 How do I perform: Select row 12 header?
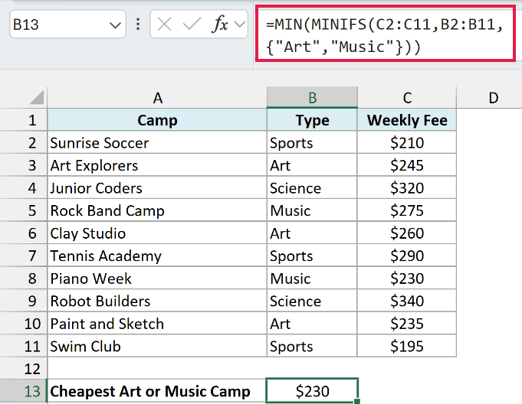coord(23,369)
